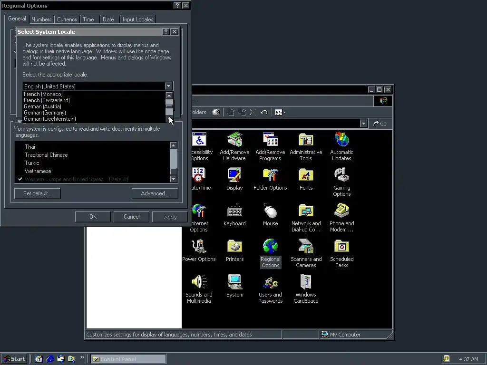Select German (Liechtenstein) locale

pos(94,119)
